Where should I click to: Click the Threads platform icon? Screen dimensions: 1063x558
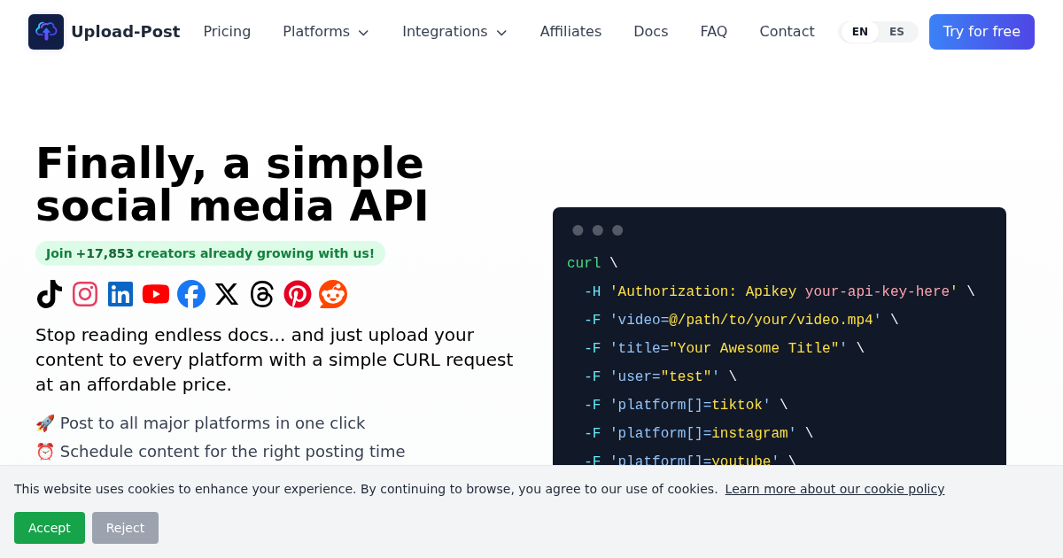point(262,294)
